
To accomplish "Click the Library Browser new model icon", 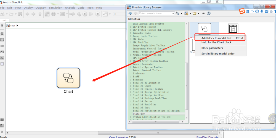I will click(186, 13).
